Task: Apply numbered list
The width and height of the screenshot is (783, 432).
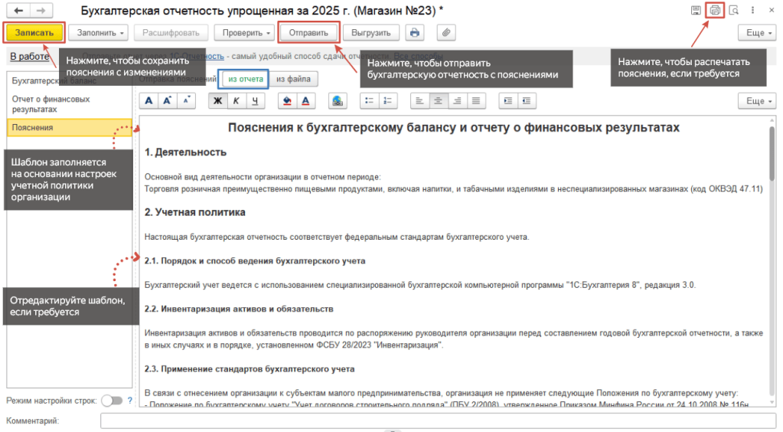Action: [387, 101]
